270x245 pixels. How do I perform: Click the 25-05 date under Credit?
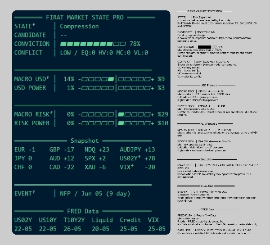pos(129,229)
